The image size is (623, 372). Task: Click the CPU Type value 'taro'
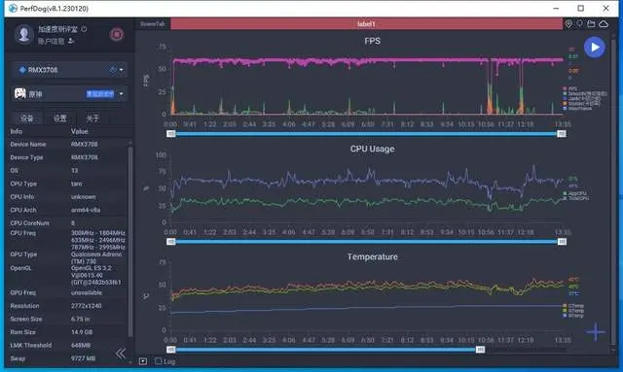click(x=76, y=184)
